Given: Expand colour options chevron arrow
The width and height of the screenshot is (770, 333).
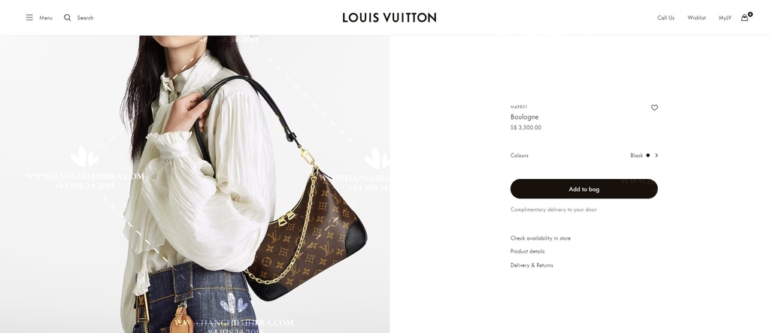Looking at the screenshot, I should pyautogui.click(x=656, y=155).
